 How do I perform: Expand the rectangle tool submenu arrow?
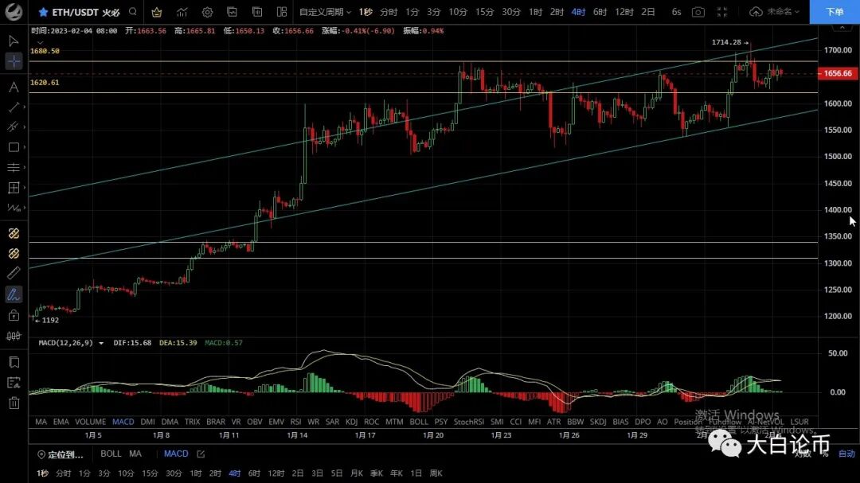coord(25,147)
